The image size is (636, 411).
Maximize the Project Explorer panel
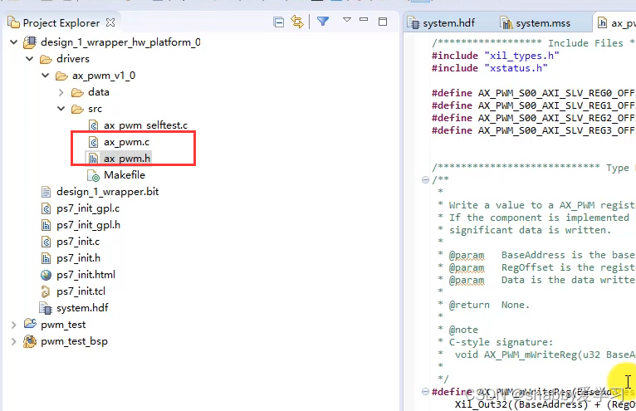(x=383, y=22)
